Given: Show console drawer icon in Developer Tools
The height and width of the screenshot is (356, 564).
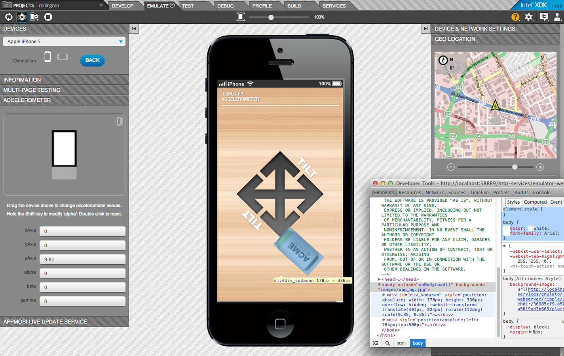Looking at the screenshot, I should click(x=376, y=343).
